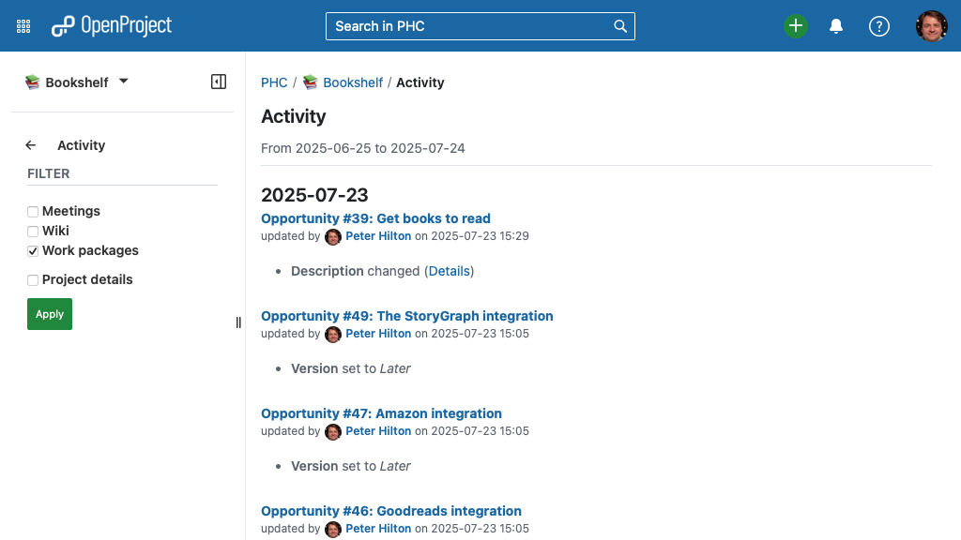This screenshot has height=540, width=961.
Task: Click Bookshelf in the breadcrumb
Action: [353, 82]
